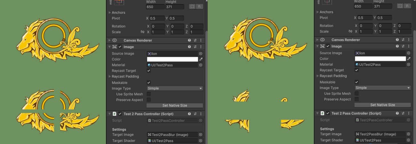Enable Preserve Aspect checkbox in right inspector
The image size is (416, 144).
pyautogui.click(x=356, y=99)
